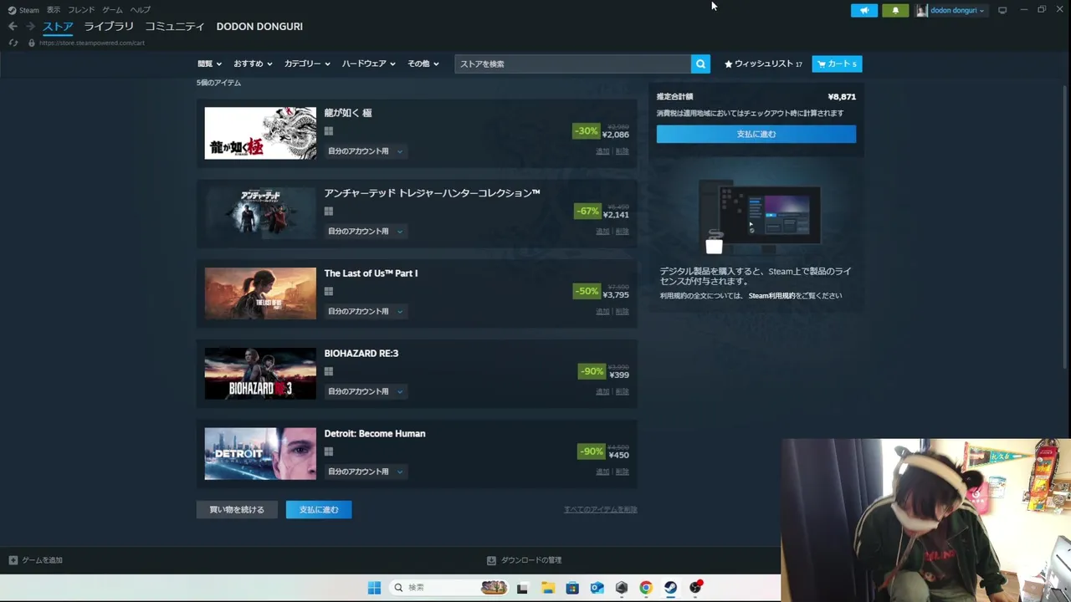
Task: Open Google Chrome from the taskbar
Action: (x=646, y=588)
